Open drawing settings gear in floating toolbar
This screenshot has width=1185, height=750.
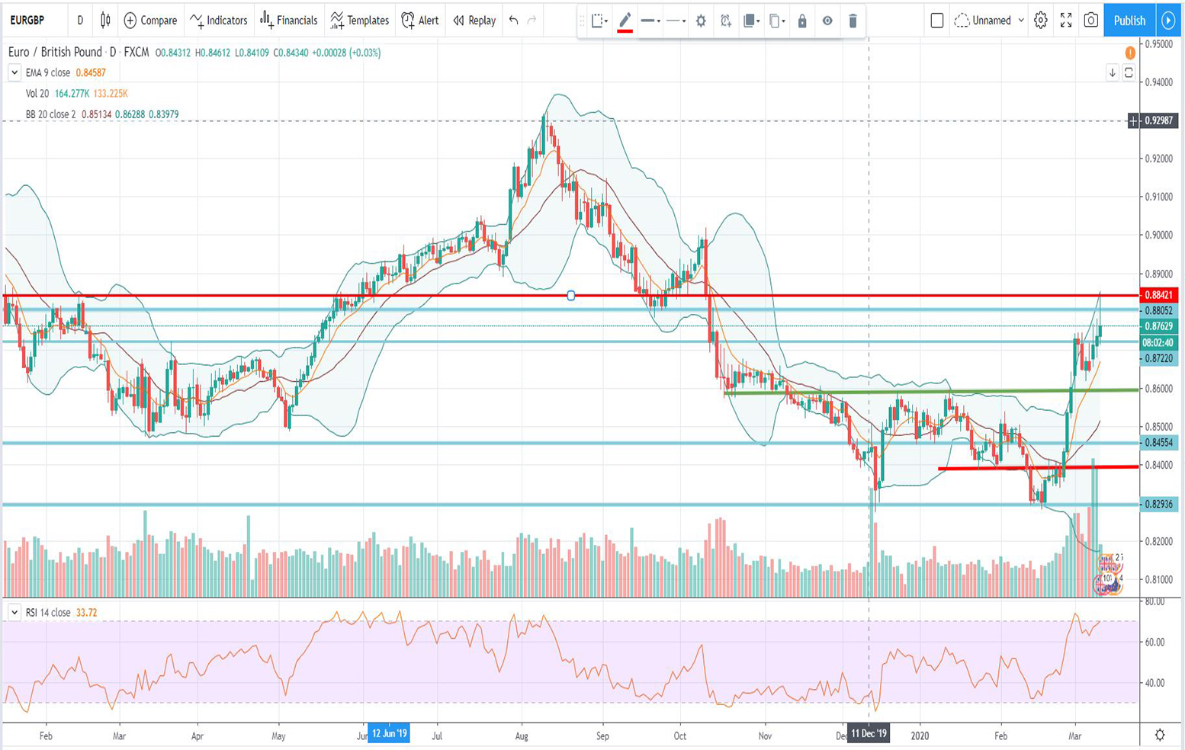tap(701, 21)
